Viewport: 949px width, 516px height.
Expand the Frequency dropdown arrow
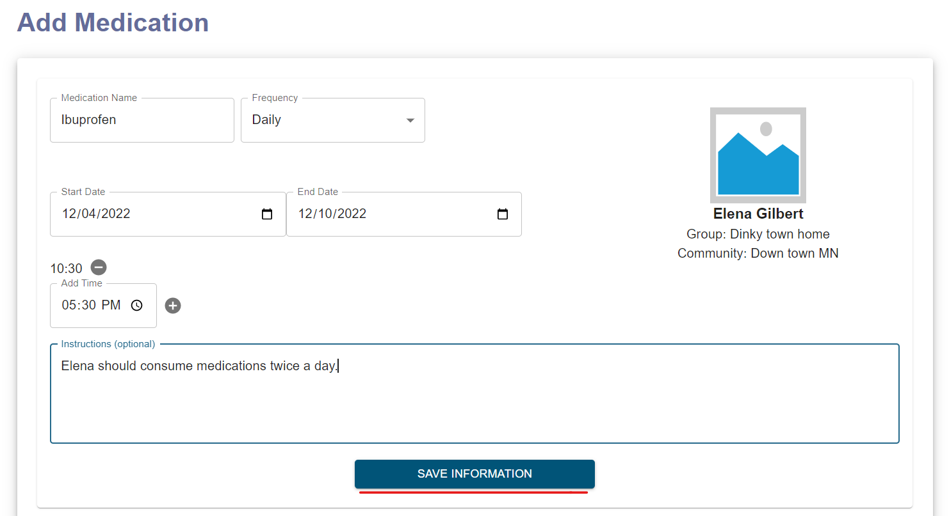tap(410, 120)
